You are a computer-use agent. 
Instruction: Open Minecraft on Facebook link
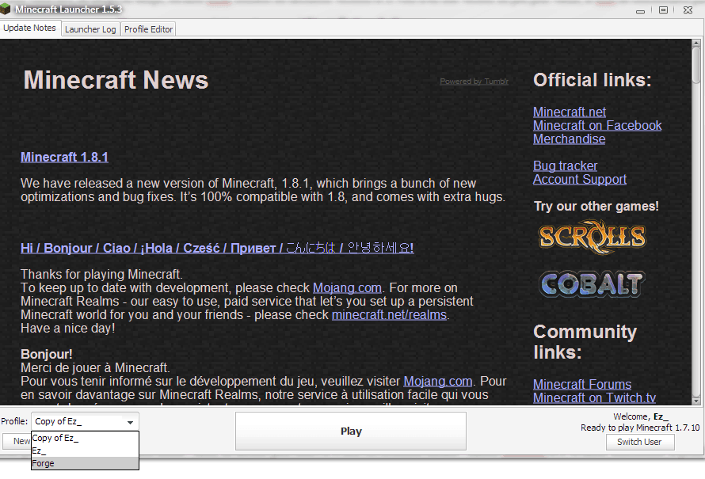click(x=597, y=125)
